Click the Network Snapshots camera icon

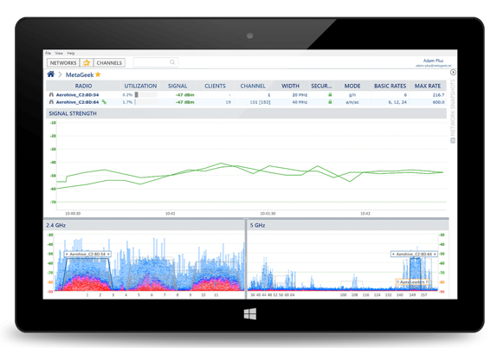(453, 140)
